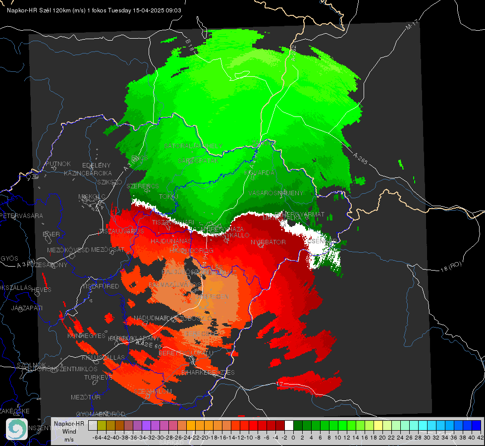Click the SÁROSPATAK town label
Screen dimensions: 485x446
[198, 161]
